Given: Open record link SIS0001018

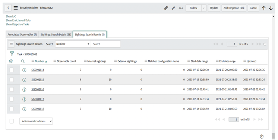Looking at the screenshot, I should point(38,109).
